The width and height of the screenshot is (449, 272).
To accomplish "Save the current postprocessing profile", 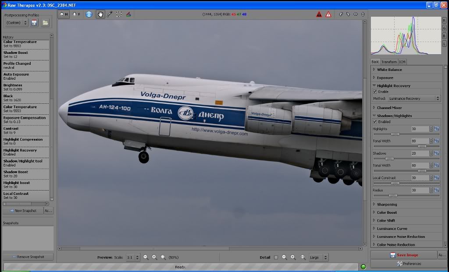I will [x=34, y=23].
